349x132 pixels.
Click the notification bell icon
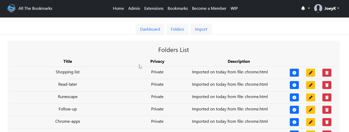pos(303,8)
